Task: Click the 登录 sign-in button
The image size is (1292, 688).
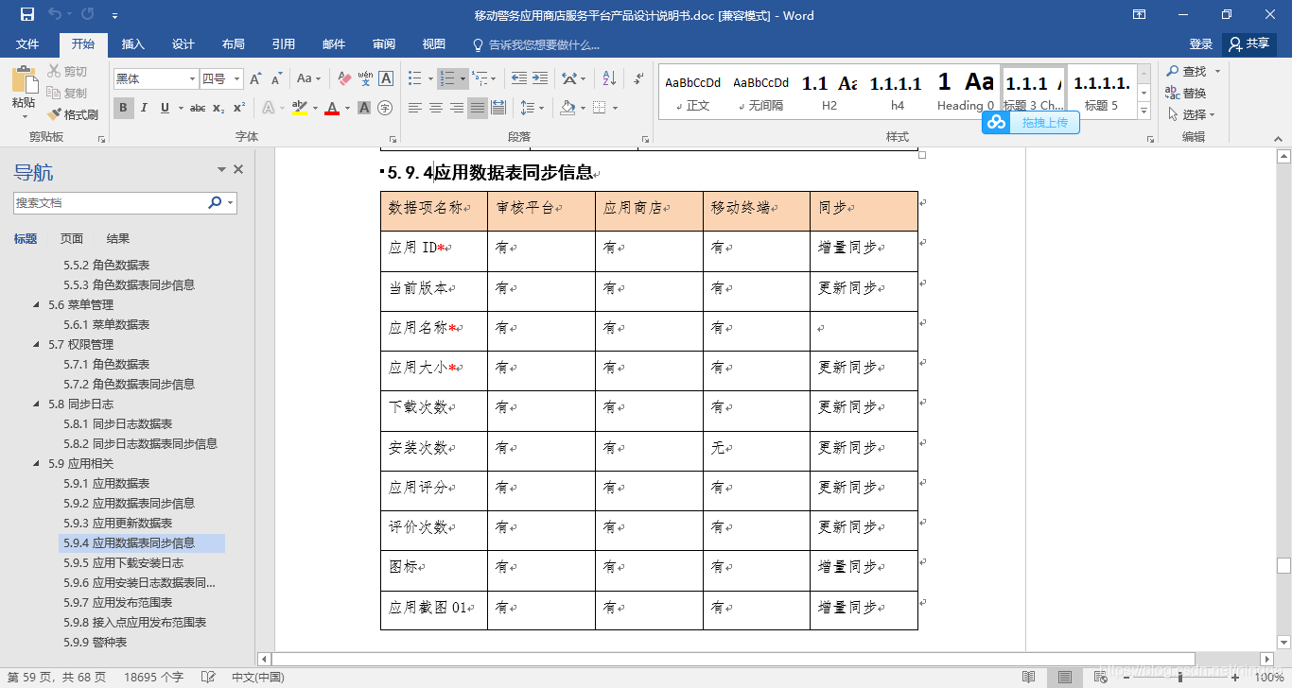Action: (1201, 44)
